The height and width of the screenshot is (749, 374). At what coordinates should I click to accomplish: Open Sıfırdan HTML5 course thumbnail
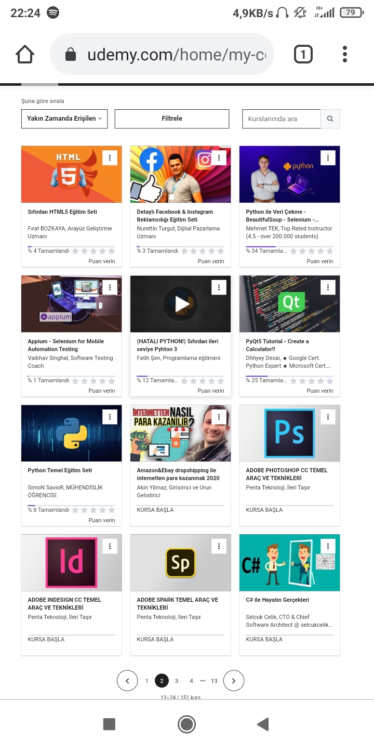coord(72,174)
